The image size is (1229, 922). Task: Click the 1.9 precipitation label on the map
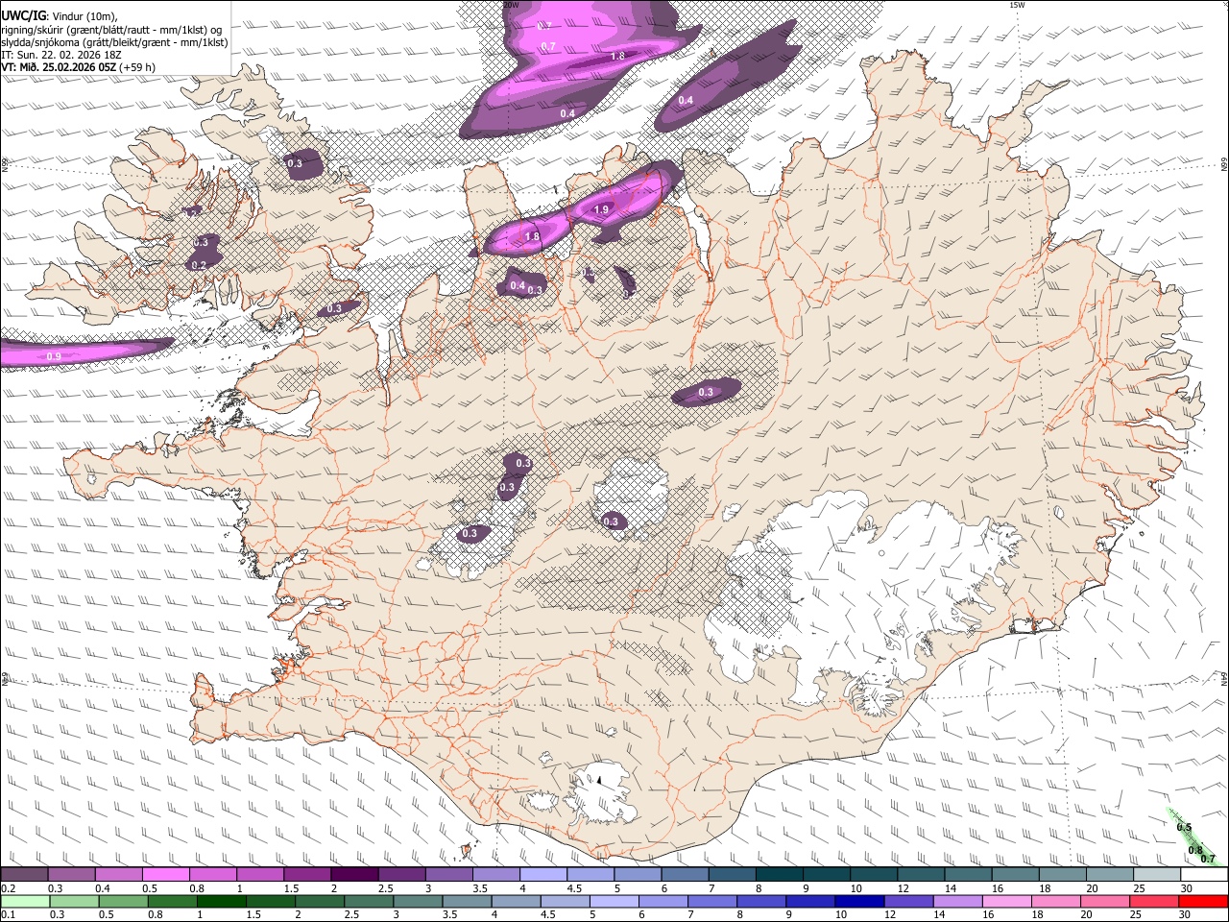(x=602, y=209)
